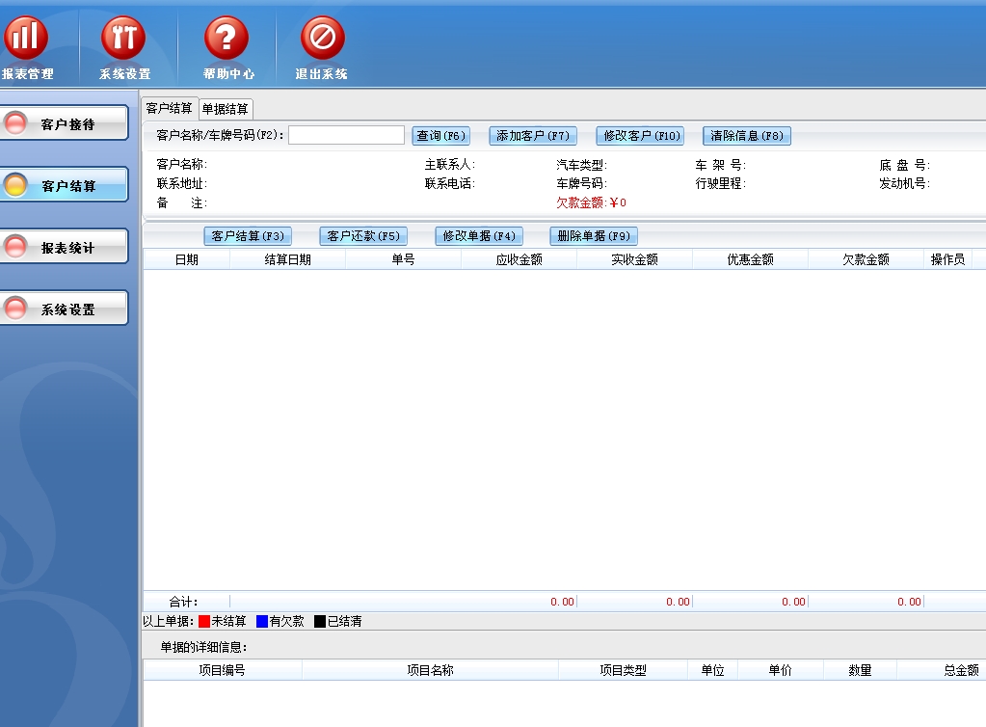This screenshot has height=727, width=986.
Task: Switch to the 客户结算 tab
Action: click(170, 109)
